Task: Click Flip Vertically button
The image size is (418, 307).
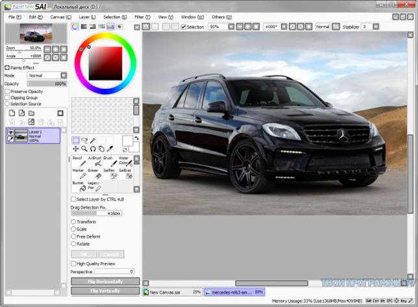Action: click(x=105, y=291)
